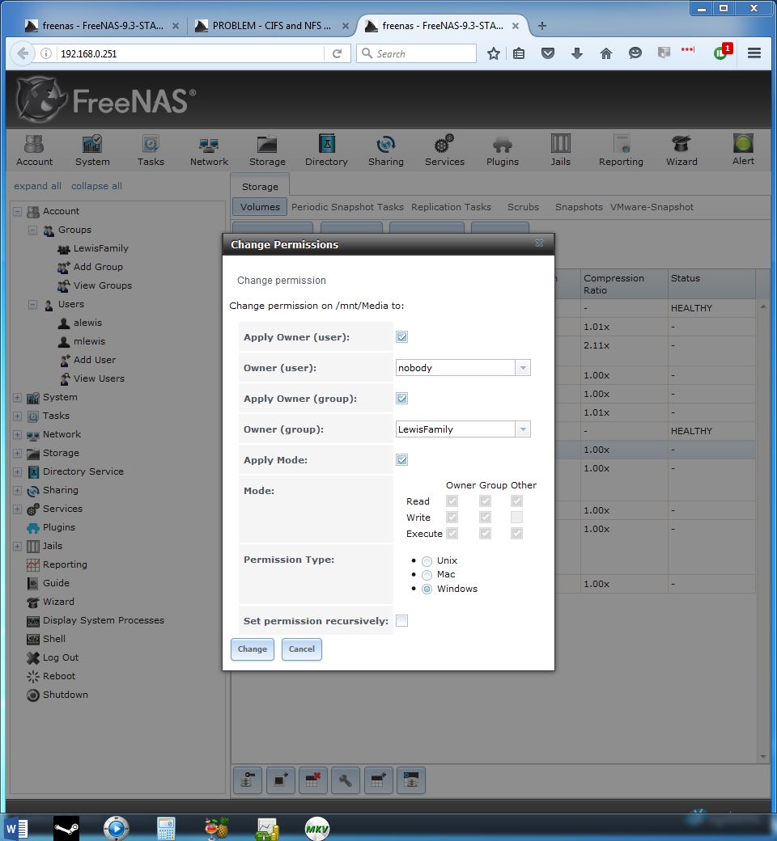Image resolution: width=777 pixels, height=841 pixels.
Task: Open the Shell tree entry
Action: [46, 639]
